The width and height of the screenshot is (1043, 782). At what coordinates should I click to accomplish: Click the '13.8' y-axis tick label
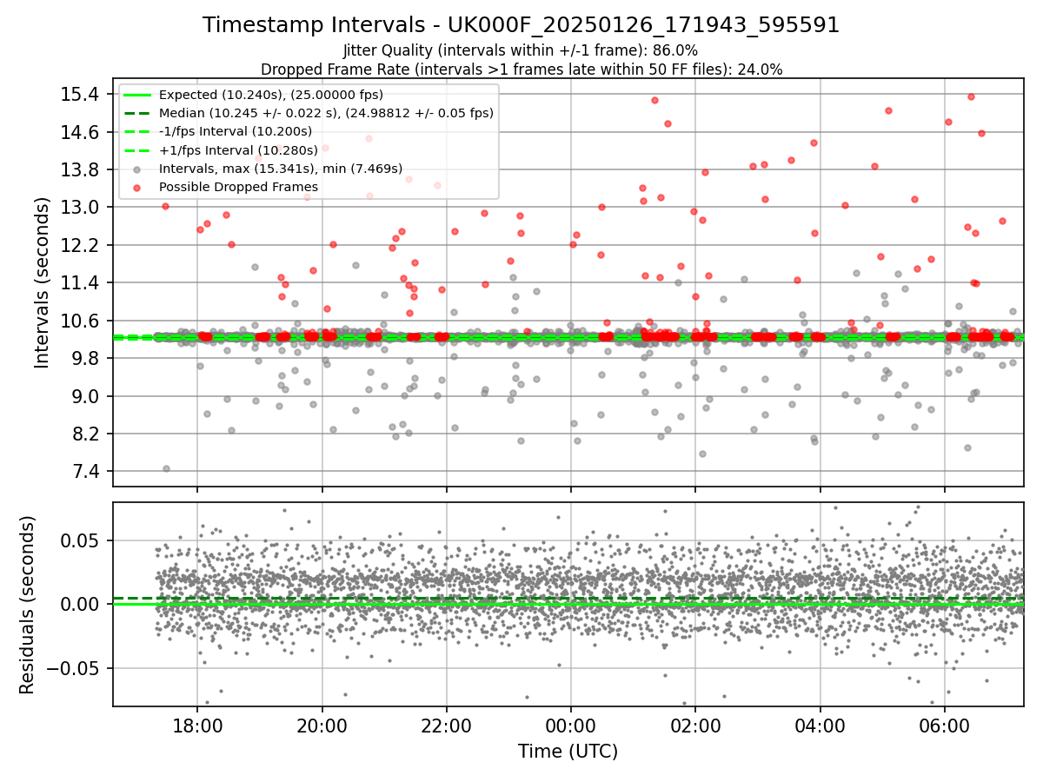[x=81, y=169]
